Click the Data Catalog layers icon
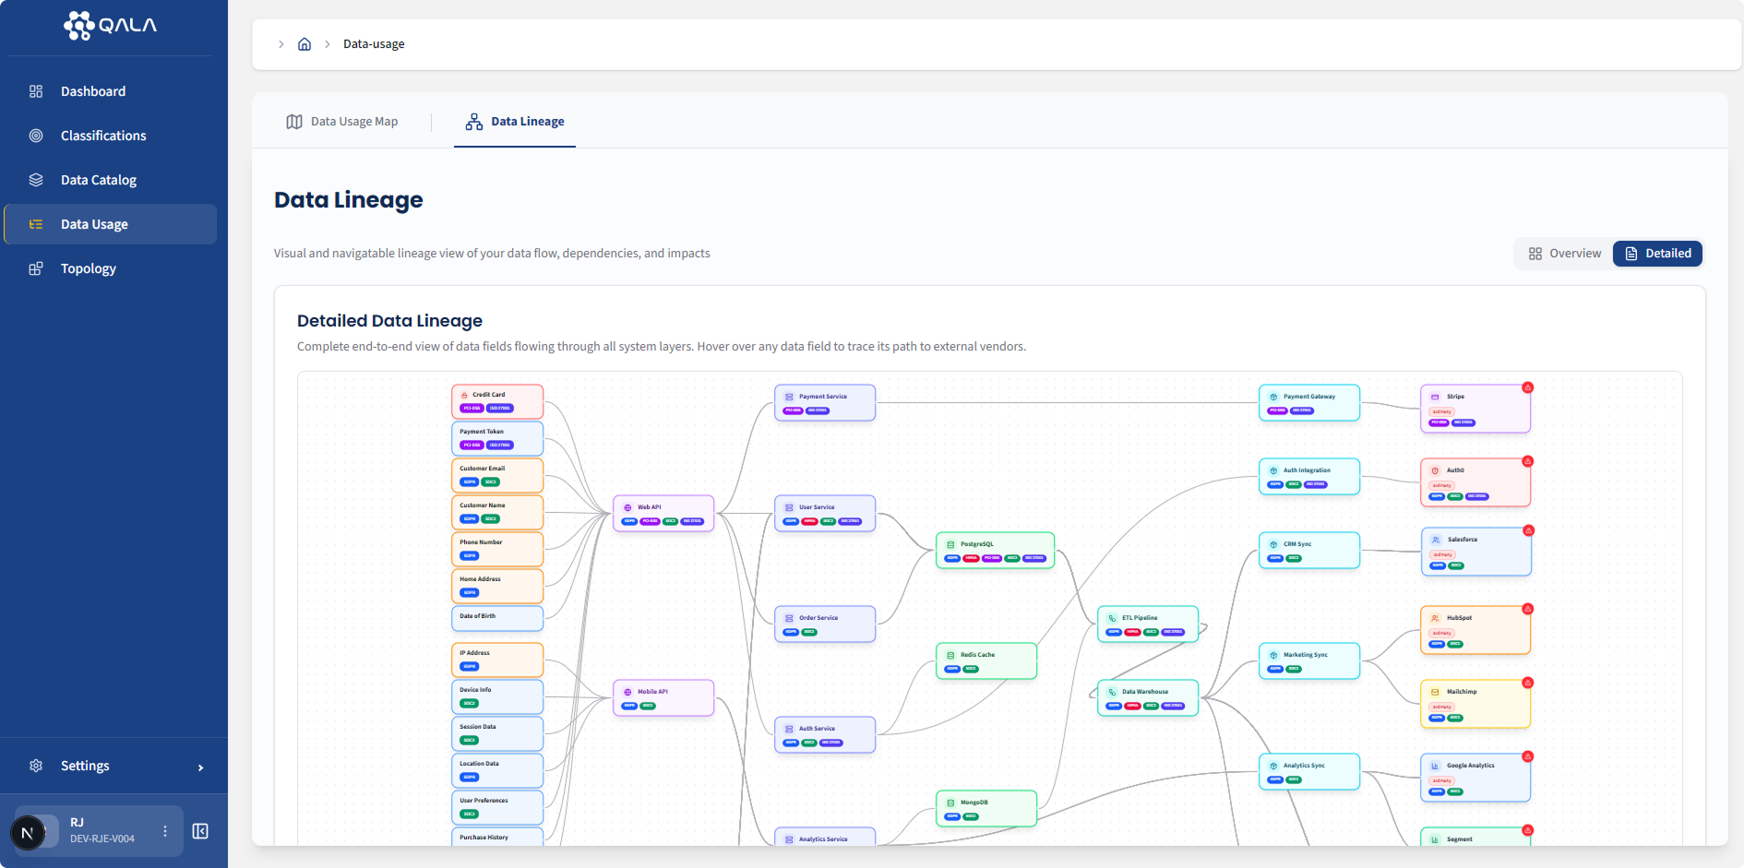1744x868 pixels. 36,180
